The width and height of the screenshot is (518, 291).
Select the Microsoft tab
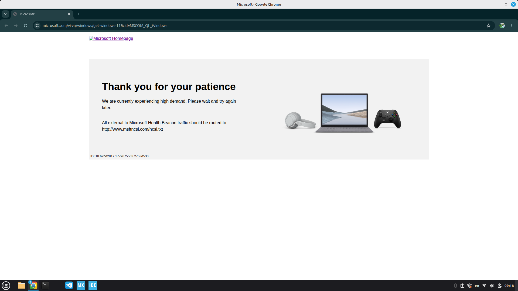pyautogui.click(x=42, y=14)
